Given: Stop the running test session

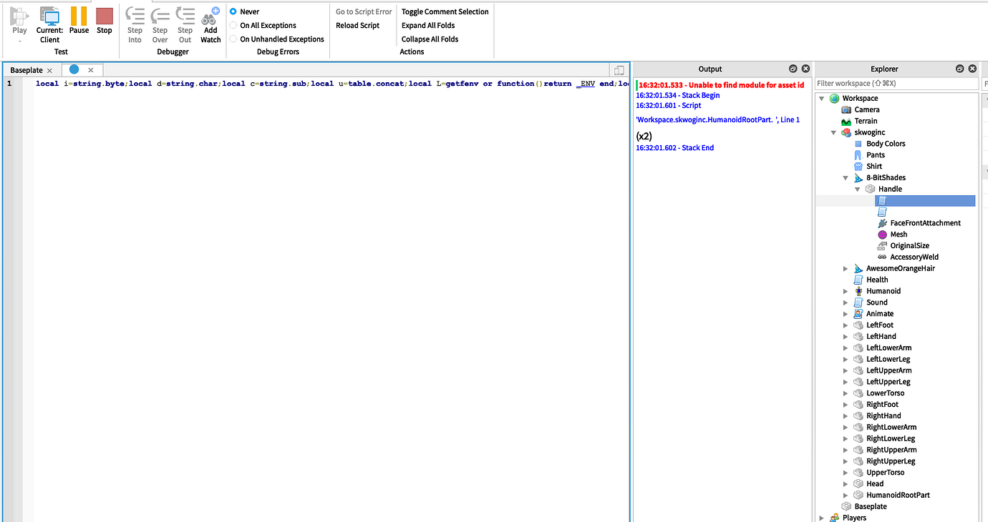Looking at the screenshot, I should pyautogui.click(x=105, y=21).
